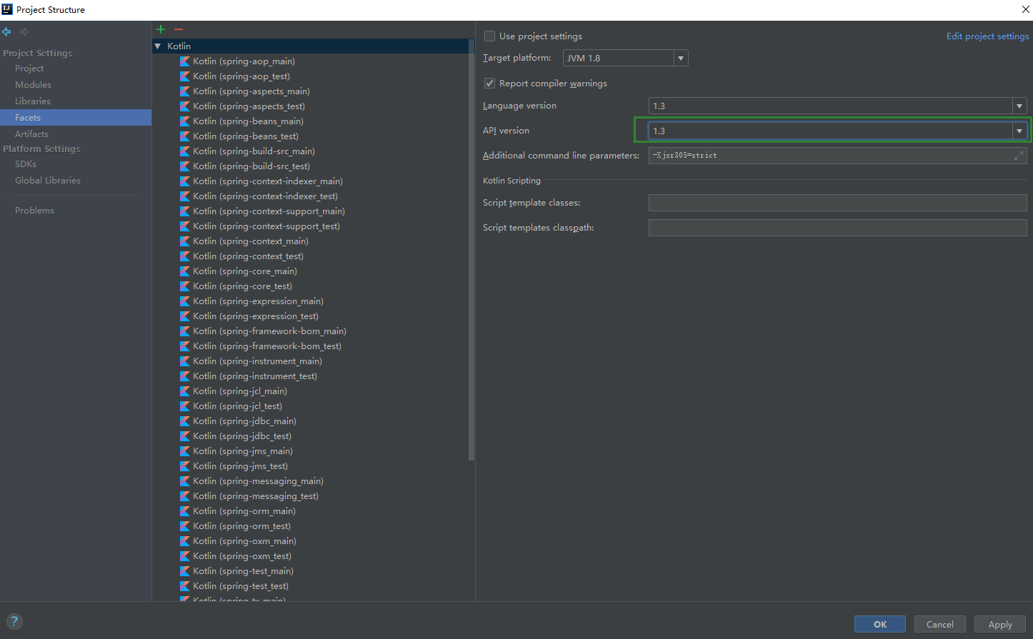Click the Kotlin icon beside spring-jdbc_main
This screenshot has width=1033, height=639.
click(x=185, y=421)
